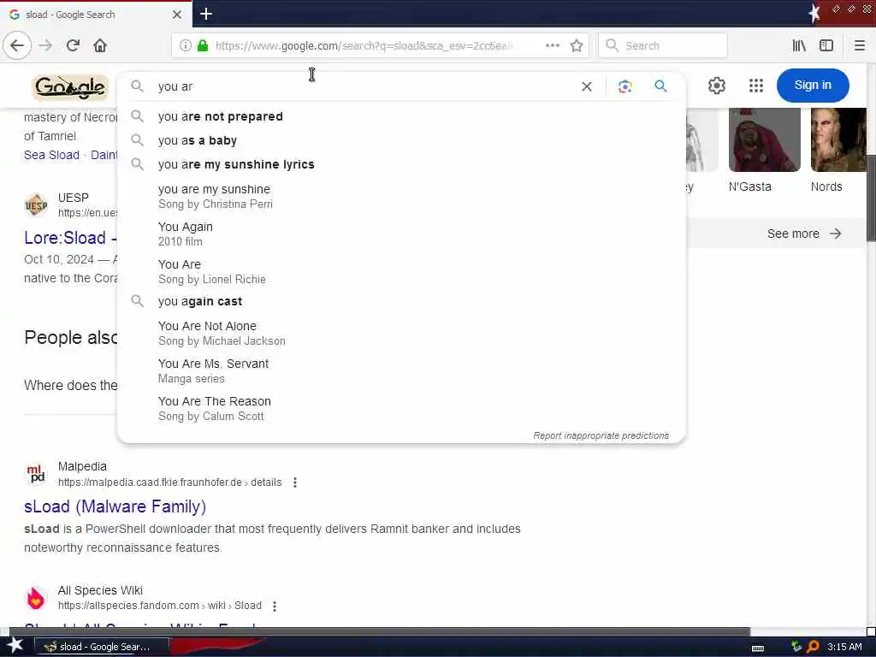The height and width of the screenshot is (657, 876).
Task: Select the 'sload - Google Search' tab
Action: [x=96, y=15]
